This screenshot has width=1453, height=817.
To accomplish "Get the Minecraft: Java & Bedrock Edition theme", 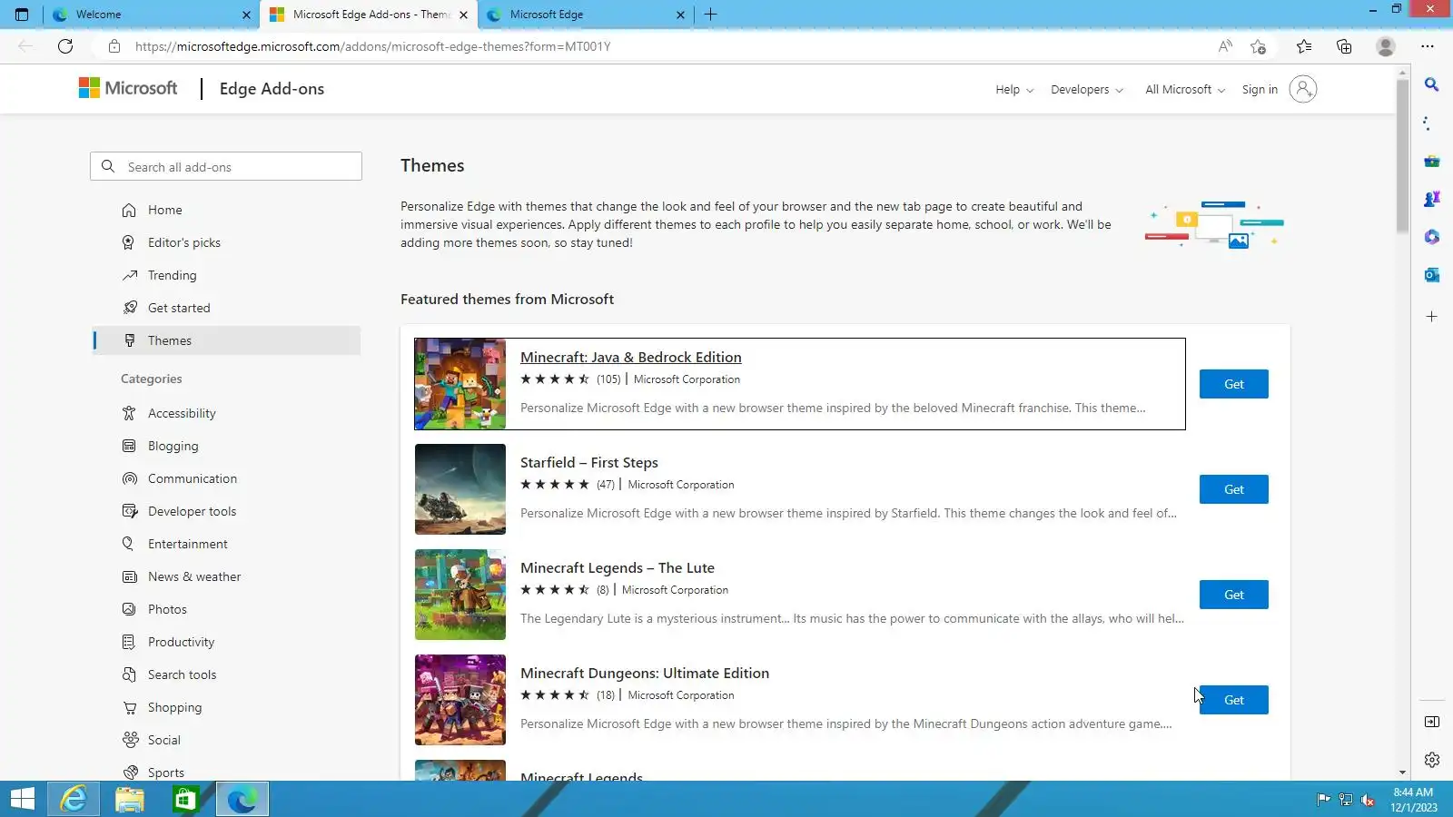I will [1233, 384].
